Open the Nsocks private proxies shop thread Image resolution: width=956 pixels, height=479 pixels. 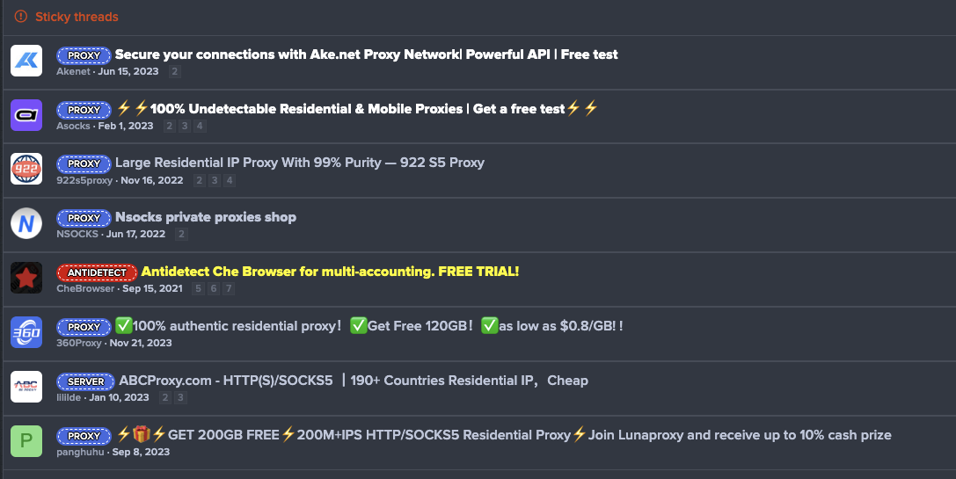point(206,217)
